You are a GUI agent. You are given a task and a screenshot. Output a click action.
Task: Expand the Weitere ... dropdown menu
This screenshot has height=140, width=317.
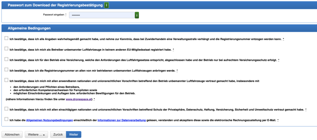36,134
